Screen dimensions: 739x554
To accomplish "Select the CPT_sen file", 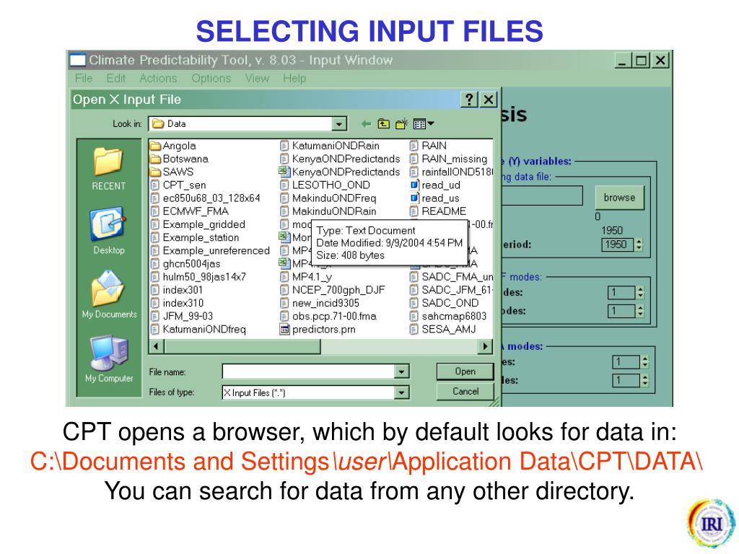I will (178, 185).
